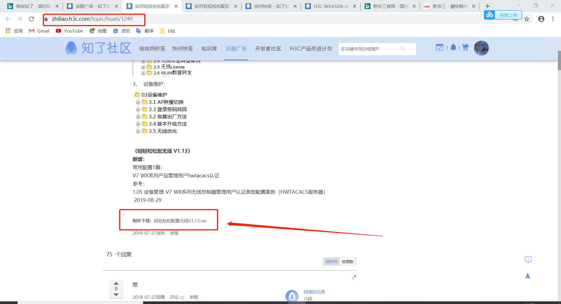Open the user avatar in header

[481, 48]
